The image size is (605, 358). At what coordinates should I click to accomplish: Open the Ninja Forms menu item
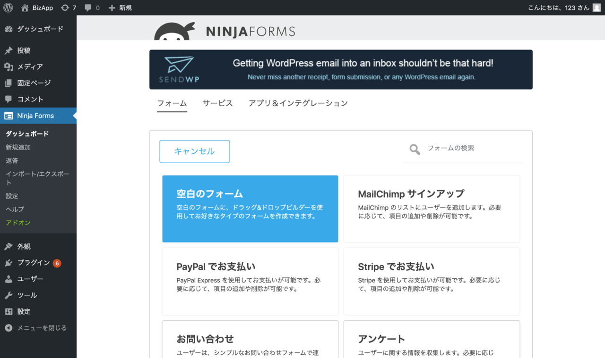38,116
